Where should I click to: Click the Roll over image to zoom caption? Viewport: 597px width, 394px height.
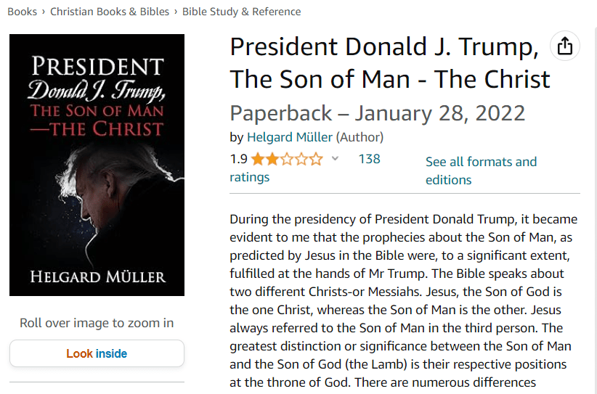click(x=97, y=323)
